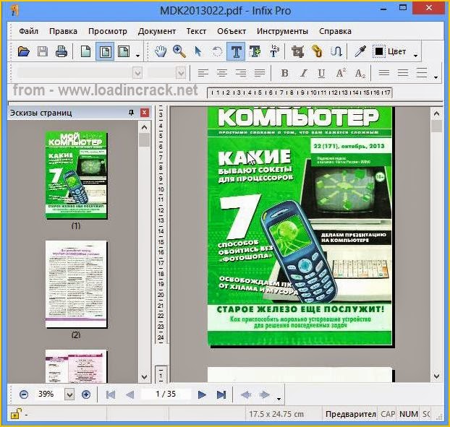Click thumbnail panel scroll down arrow

click(x=145, y=377)
